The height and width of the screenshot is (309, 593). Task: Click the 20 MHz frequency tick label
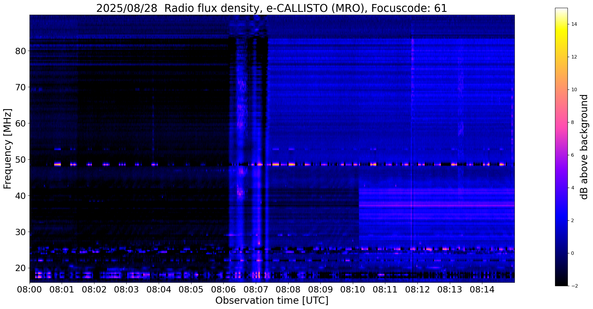coord(21,268)
